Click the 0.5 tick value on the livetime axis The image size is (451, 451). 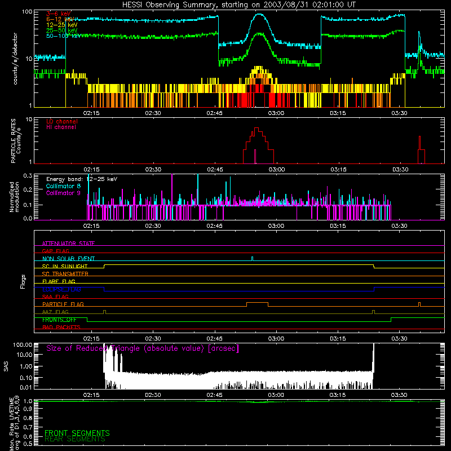28,444
